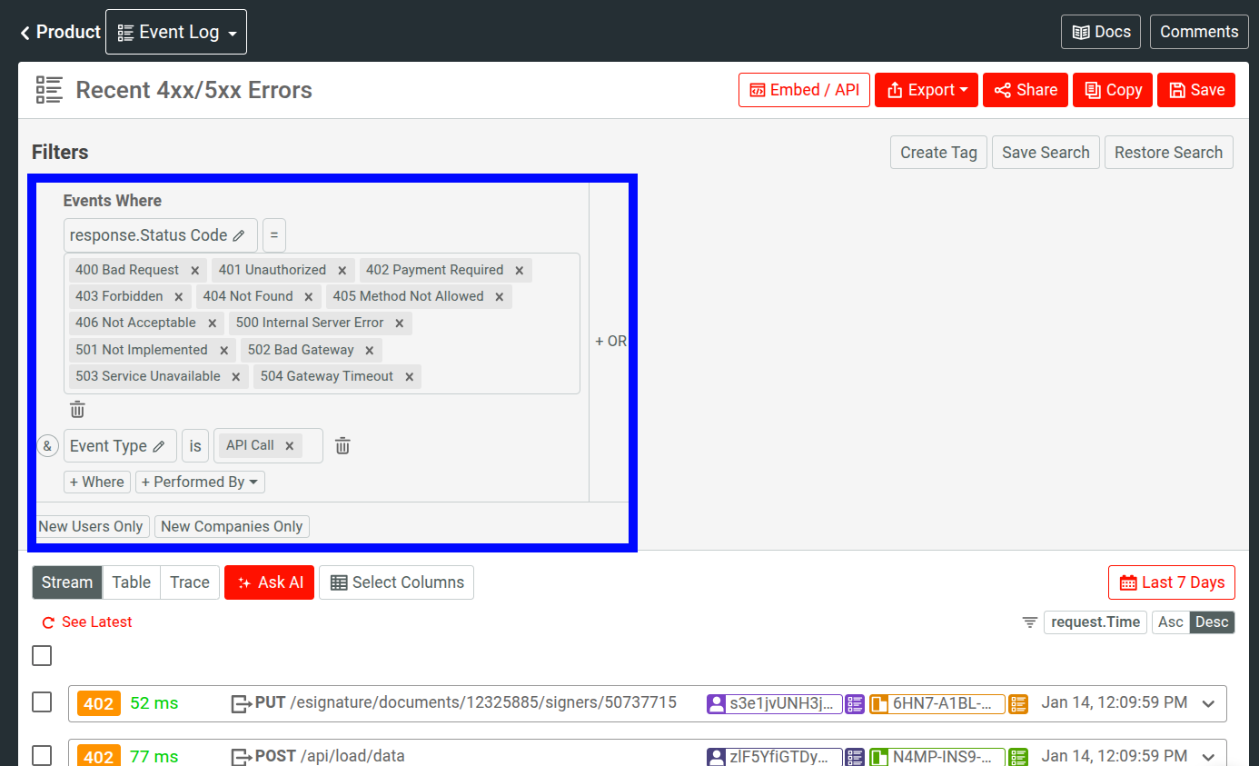Click the Save Search button
The height and width of the screenshot is (766, 1259).
pyautogui.click(x=1045, y=152)
